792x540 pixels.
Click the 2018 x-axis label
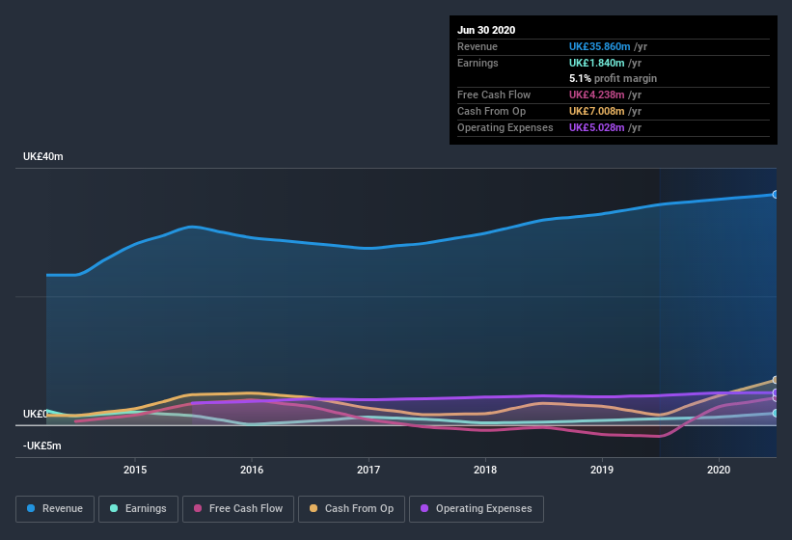[x=485, y=470]
